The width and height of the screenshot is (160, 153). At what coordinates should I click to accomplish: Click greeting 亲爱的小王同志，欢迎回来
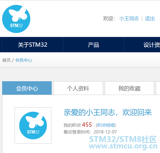coord(108,112)
